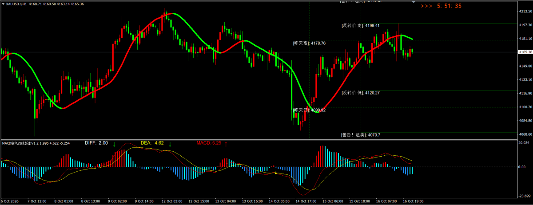
Task: Click the 昨天低 4099.92 label
Action: tap(309, 110)
